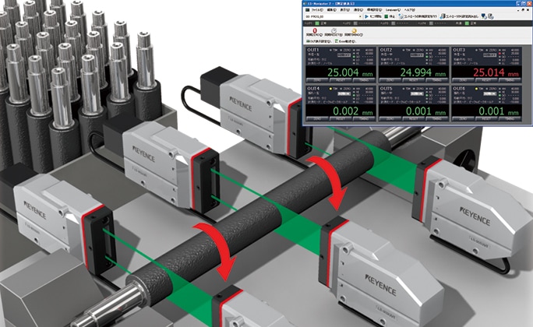Click the blue computer connection toolbar icon
The height and width of the screenshot is (327, 533).
coord(484,16)
